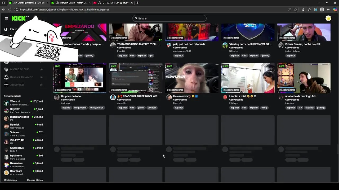Click the Buscar search input field
339x190 pixels.
(x=169, y=18)
